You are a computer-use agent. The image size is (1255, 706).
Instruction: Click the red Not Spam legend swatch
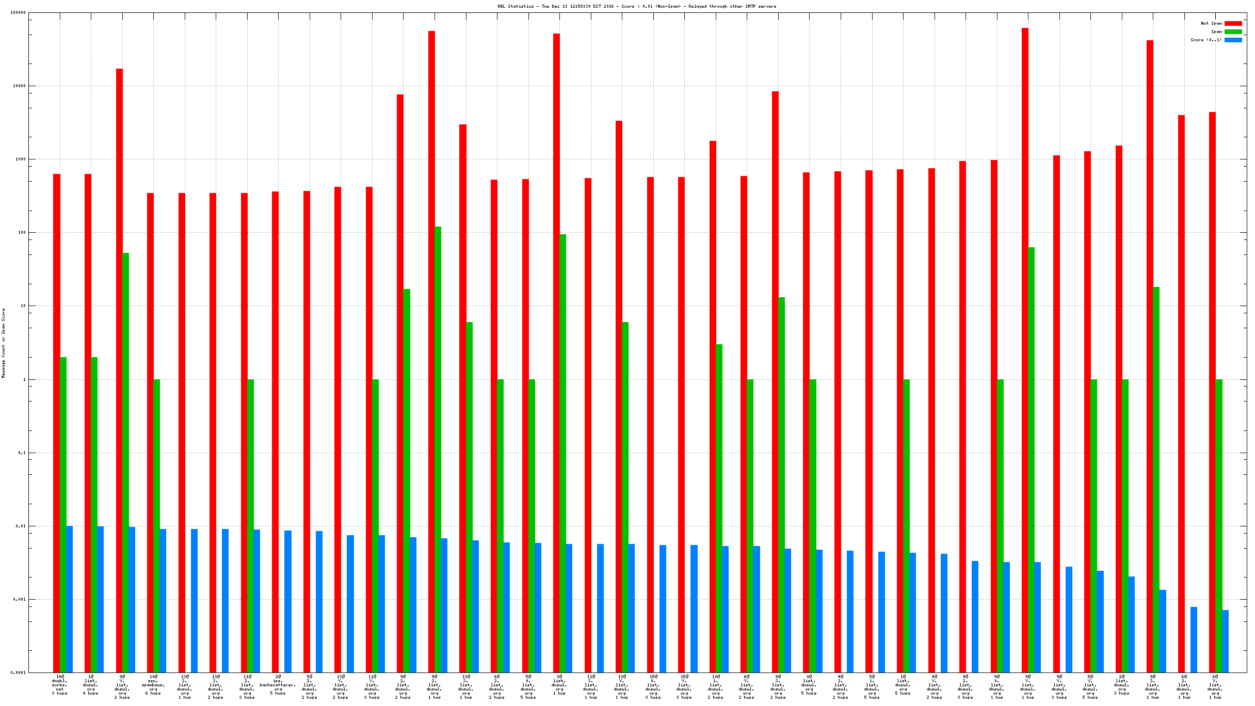point(1233,23)
